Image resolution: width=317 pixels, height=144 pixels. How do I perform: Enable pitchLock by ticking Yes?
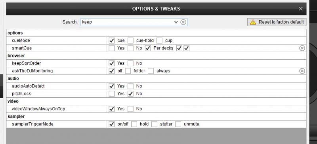(x=112, y=93)
